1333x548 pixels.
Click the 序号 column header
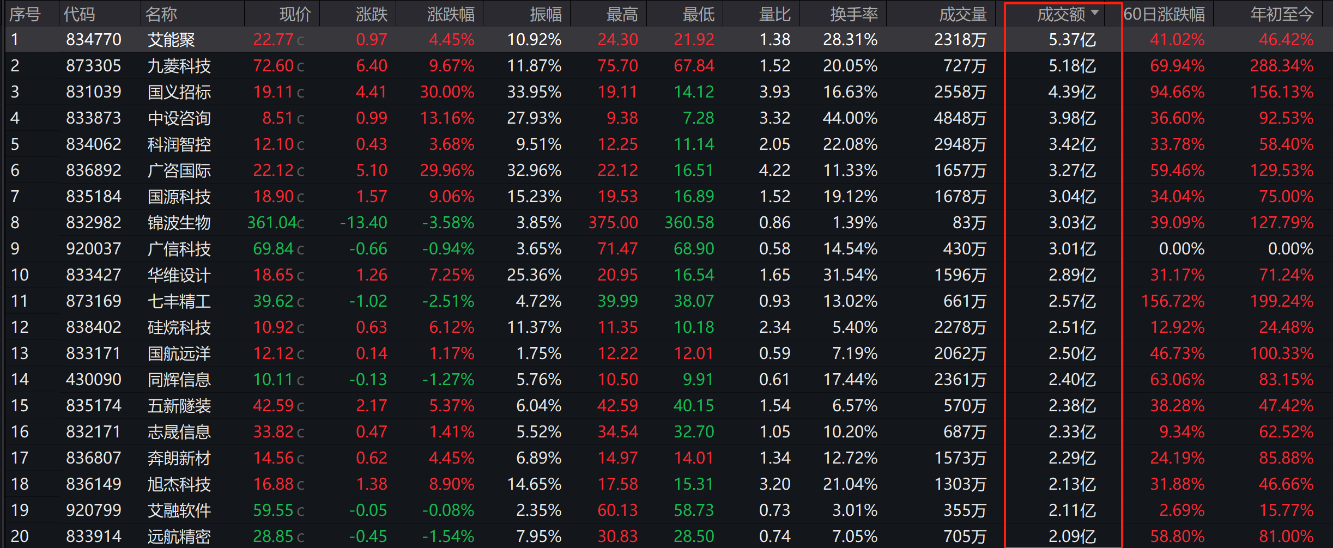(x=25, y=14)
